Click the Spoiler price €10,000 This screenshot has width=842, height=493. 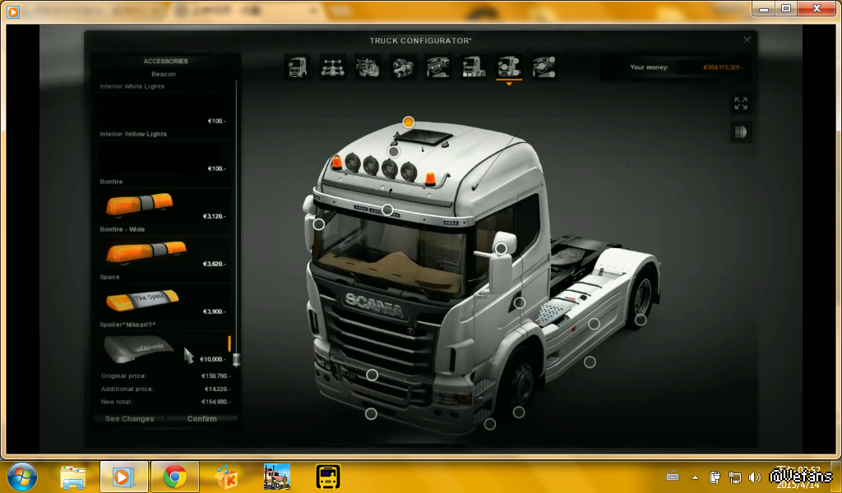213,359
